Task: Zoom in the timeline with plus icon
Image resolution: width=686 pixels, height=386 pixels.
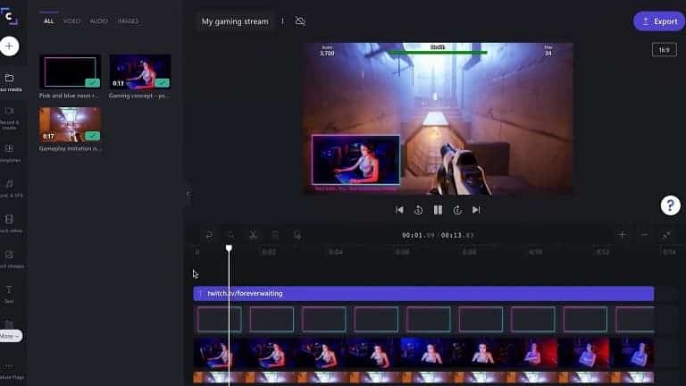Action: [x=622, y=235]
